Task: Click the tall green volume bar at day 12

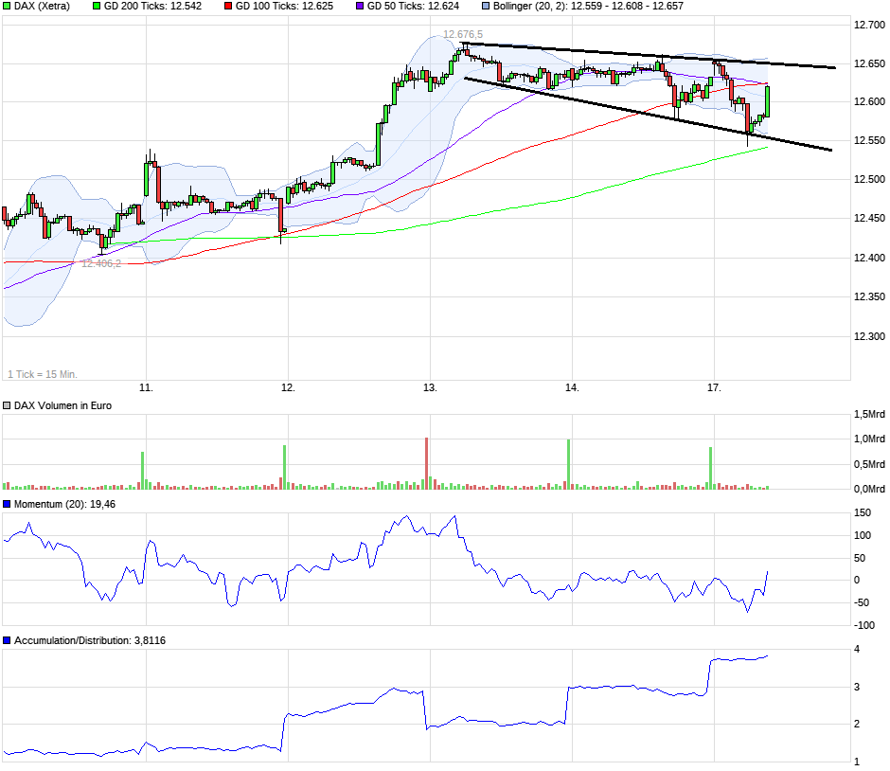Action: [284, 467]
